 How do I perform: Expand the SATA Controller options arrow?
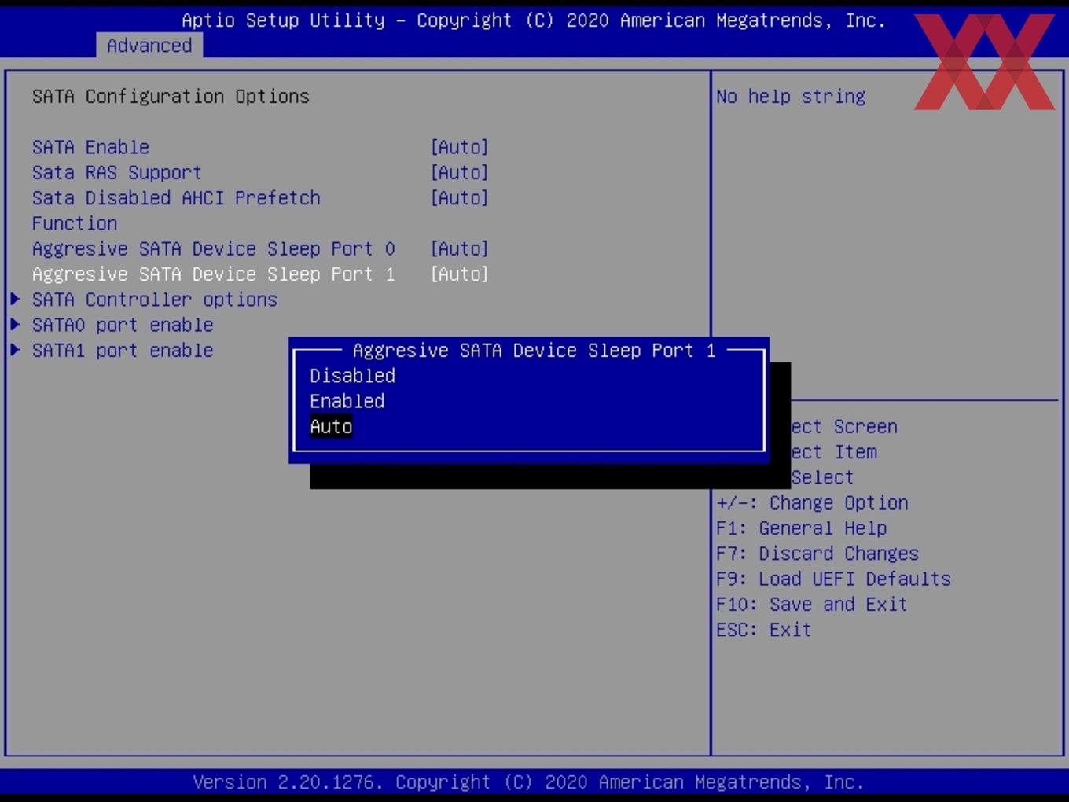[15, 299]
